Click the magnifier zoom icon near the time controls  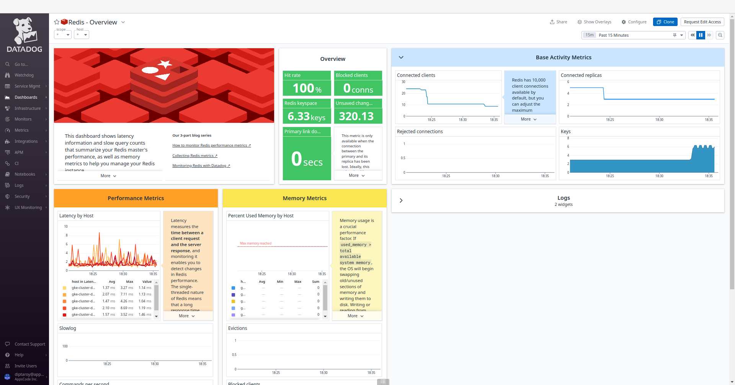click(720, 35)
